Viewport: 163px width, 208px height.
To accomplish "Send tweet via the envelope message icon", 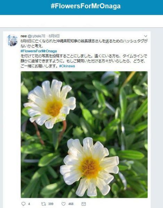I will (x=84, y=204).
